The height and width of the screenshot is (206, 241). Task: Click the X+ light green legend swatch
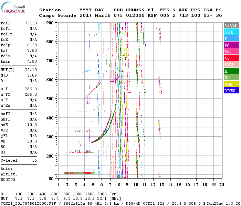(x=231, y=77)
